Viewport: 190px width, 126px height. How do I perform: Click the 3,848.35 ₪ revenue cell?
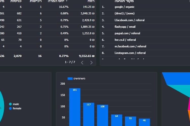pos(87,13)
